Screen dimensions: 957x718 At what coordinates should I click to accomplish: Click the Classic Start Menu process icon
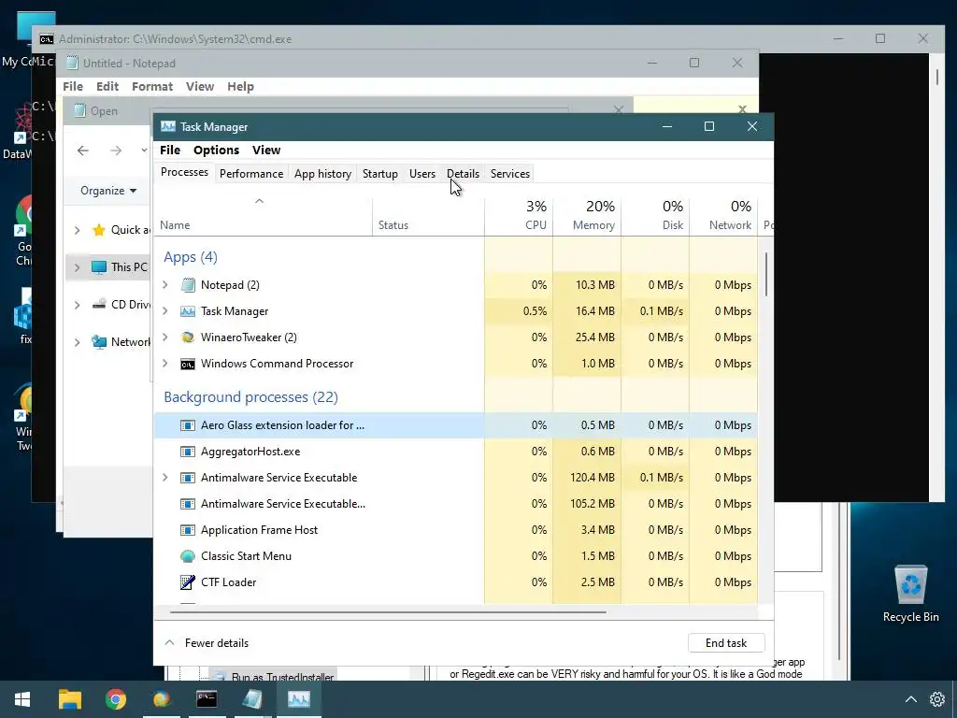(x=188, y=556)
